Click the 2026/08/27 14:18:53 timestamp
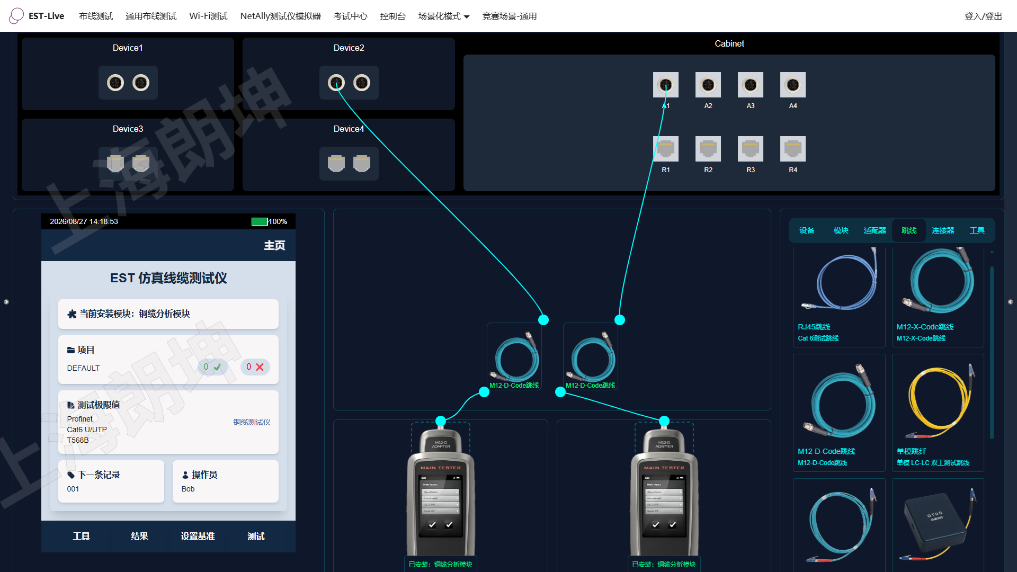 pos(84,221)
